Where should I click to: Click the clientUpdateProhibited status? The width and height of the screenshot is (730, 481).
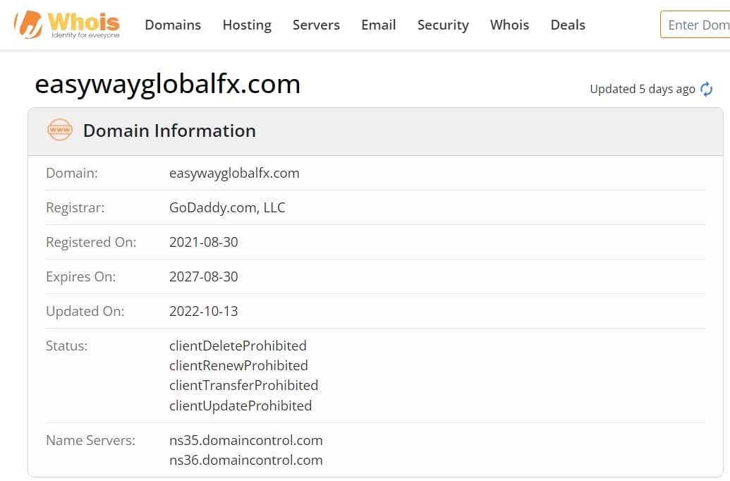241,406
